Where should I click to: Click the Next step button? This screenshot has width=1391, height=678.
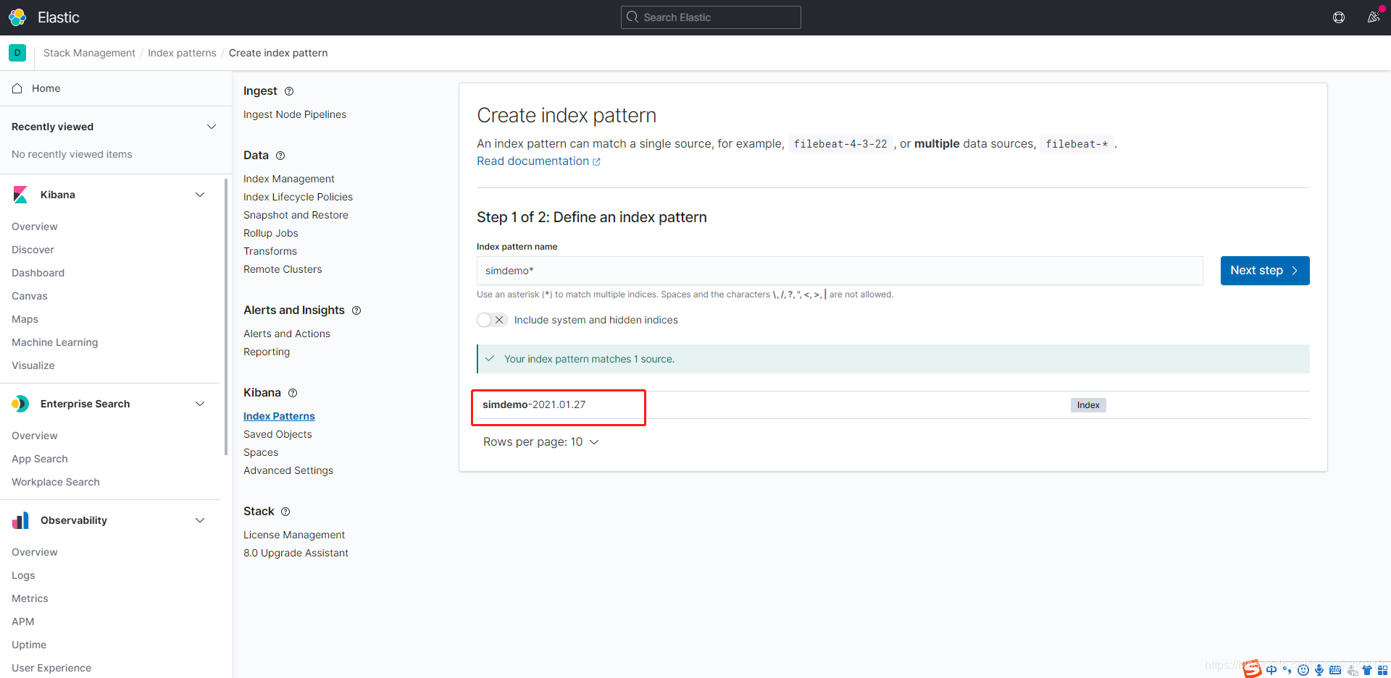pyautogui.click(x=1265, y=271)
